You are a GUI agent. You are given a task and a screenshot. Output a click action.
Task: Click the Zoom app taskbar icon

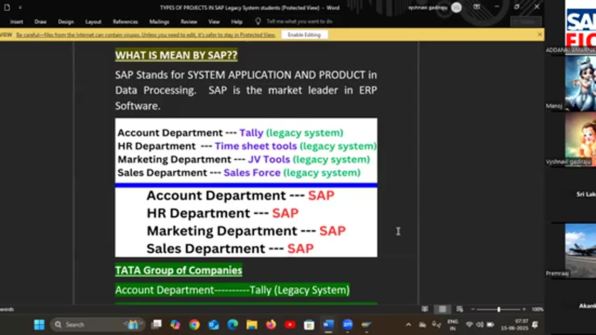[x=347, y=325]
